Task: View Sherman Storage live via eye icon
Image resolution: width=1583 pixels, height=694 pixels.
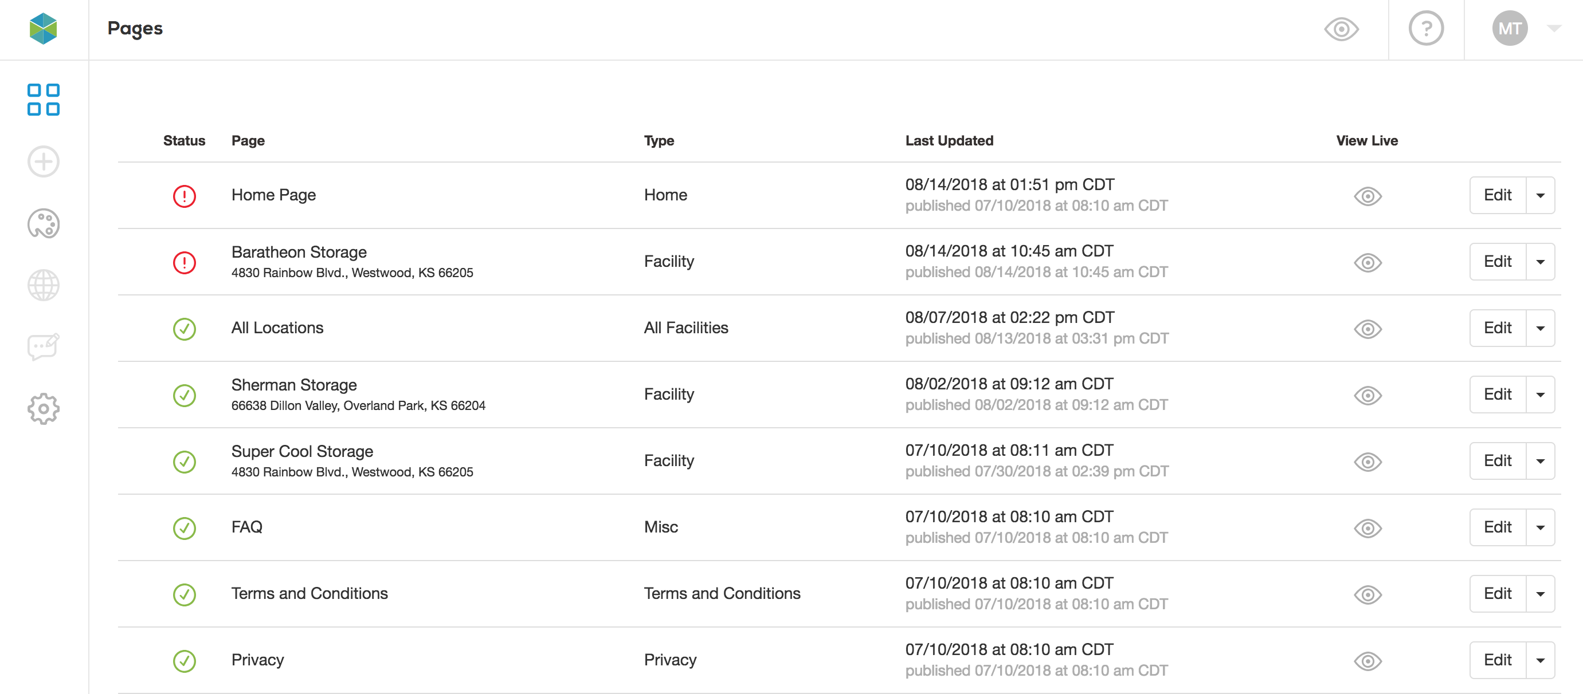Action: point(1368,395)
